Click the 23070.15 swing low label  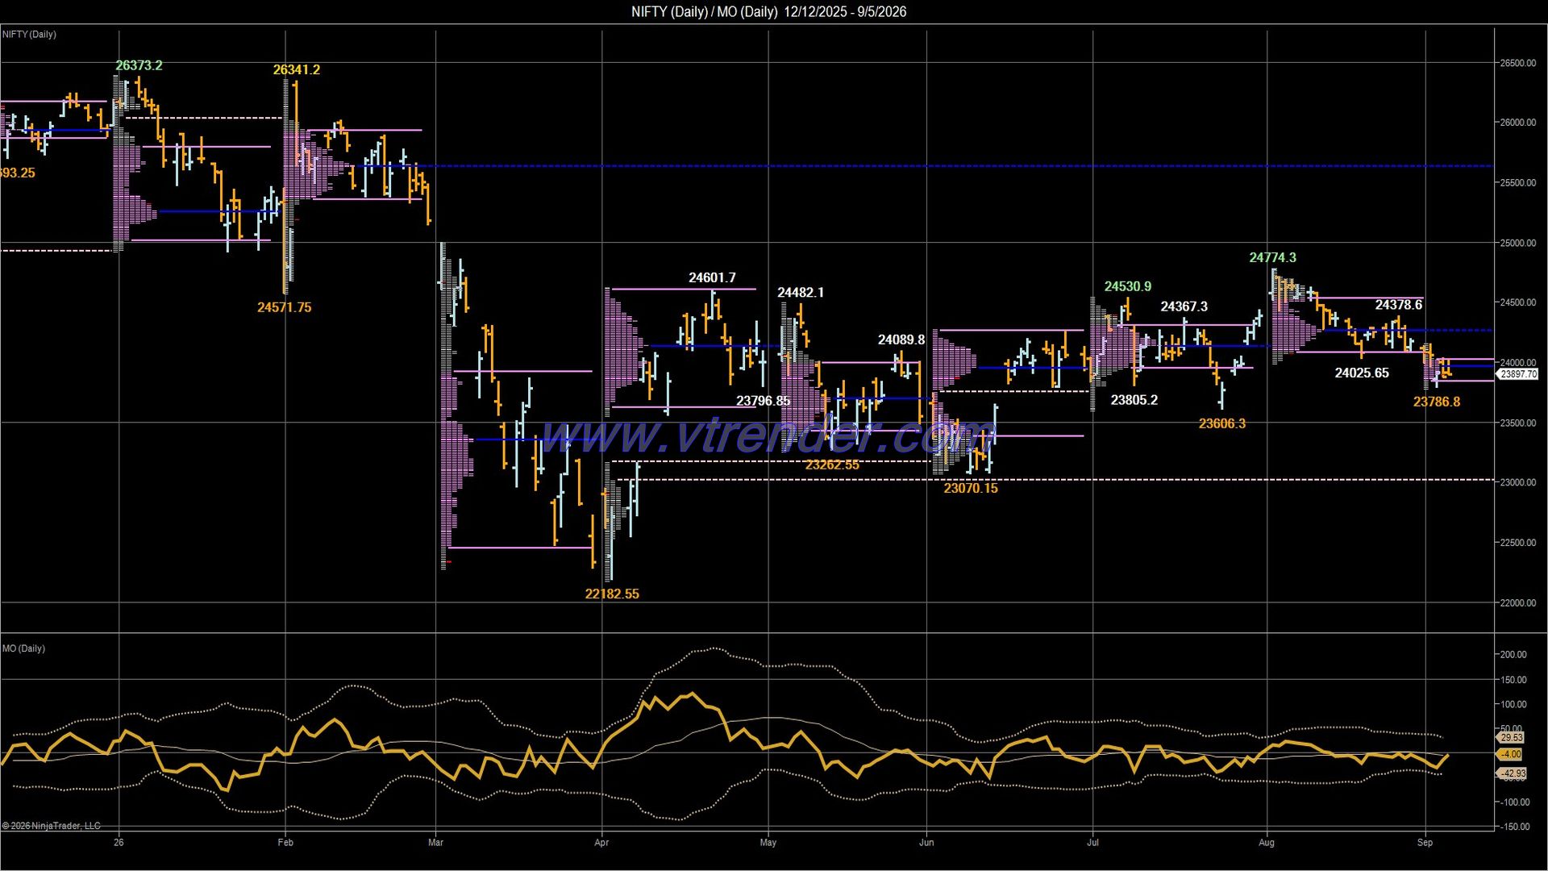point(971,488)
